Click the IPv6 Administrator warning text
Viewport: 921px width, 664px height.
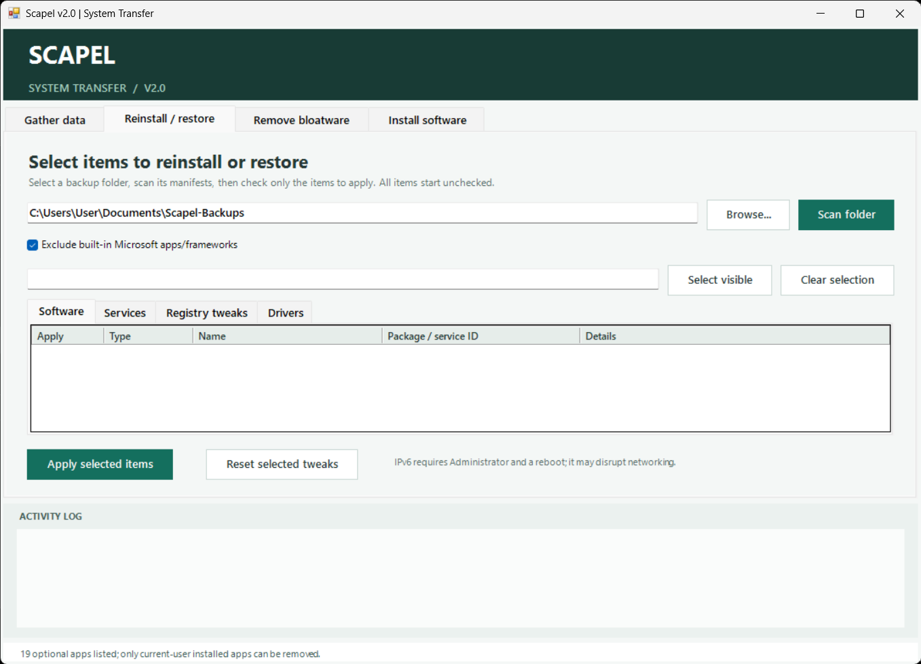(x=535, y=462)
